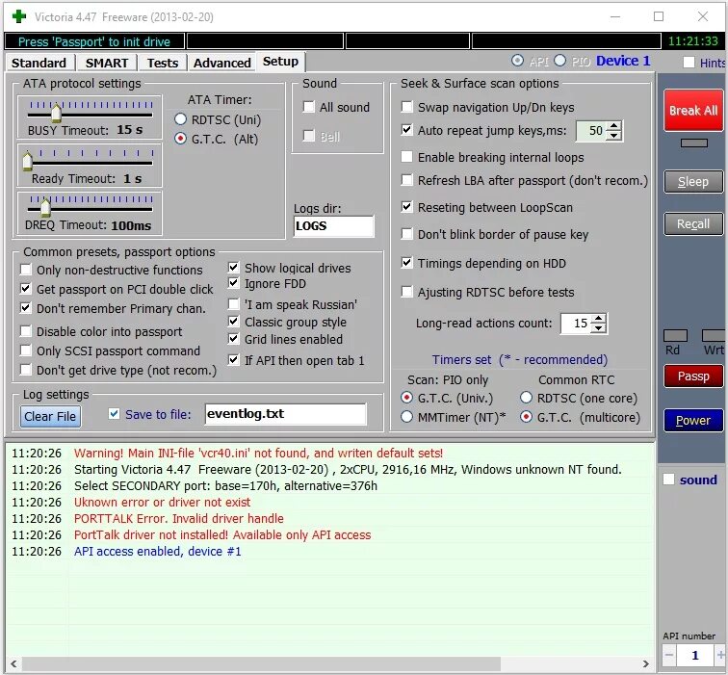This screenshot has height=675, width=728.
Task: Enable breaking internal loops checkbox
Action: coord(406,157)
